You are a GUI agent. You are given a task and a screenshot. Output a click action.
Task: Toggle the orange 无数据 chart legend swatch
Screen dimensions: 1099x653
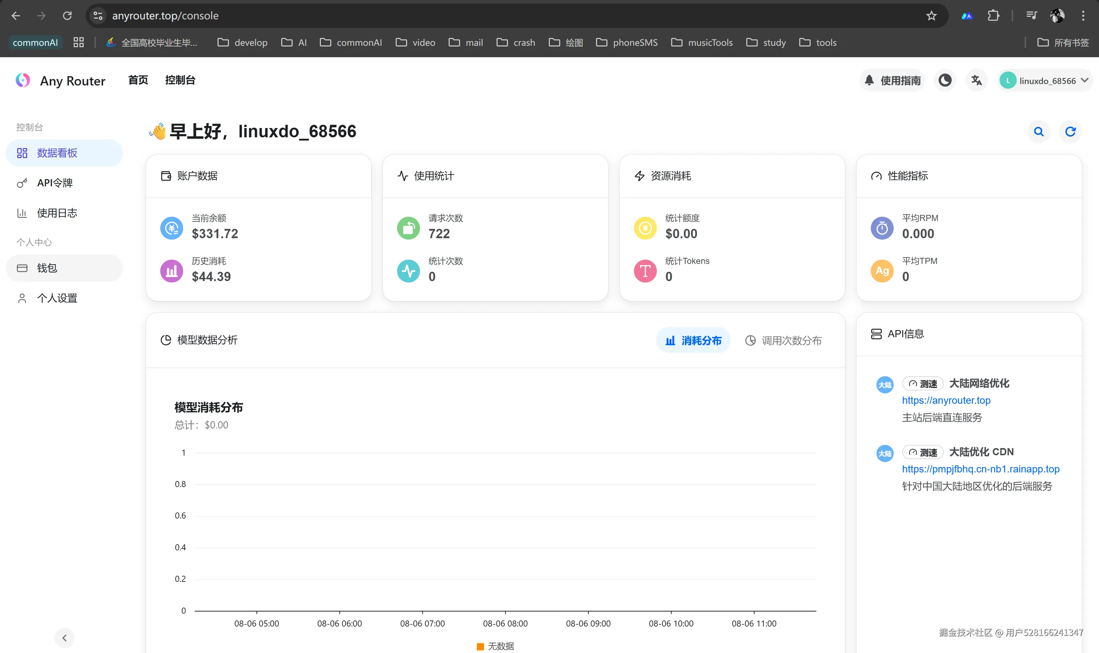(x=480, y=646)
